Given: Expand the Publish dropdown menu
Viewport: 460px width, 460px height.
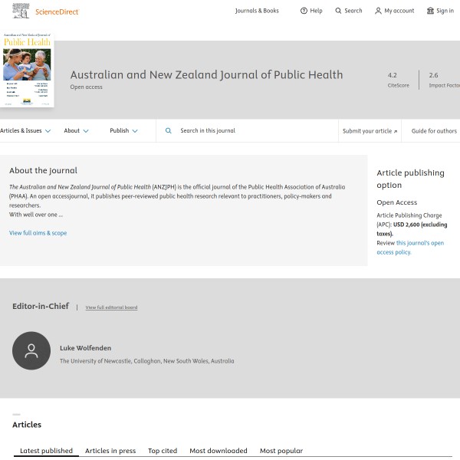Looking at the screenshot, I should pos(123,131).
